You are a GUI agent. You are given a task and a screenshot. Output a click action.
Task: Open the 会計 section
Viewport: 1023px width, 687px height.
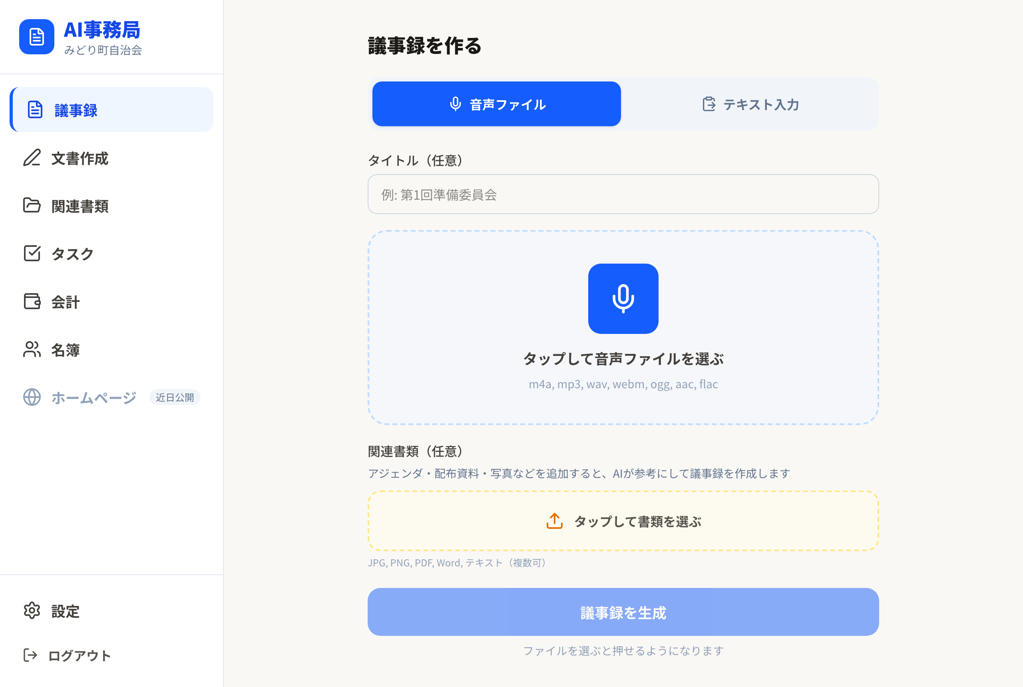coord(111,302)
